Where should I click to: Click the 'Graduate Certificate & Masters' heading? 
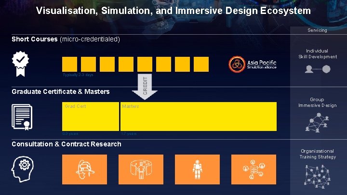61,91
